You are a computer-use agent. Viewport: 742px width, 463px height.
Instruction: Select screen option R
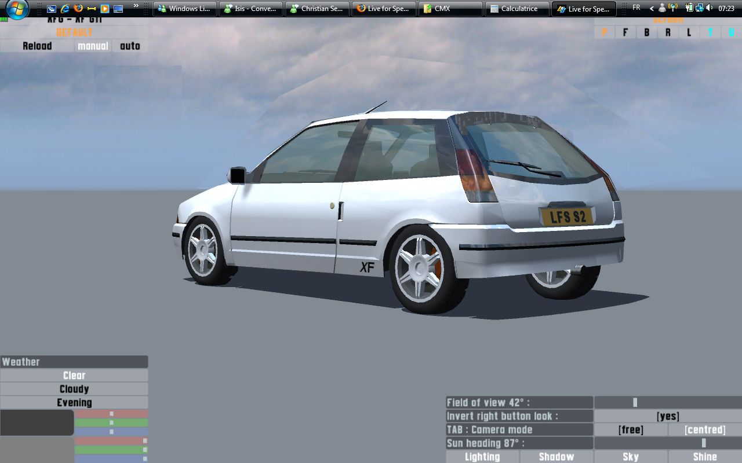(668, 32)
